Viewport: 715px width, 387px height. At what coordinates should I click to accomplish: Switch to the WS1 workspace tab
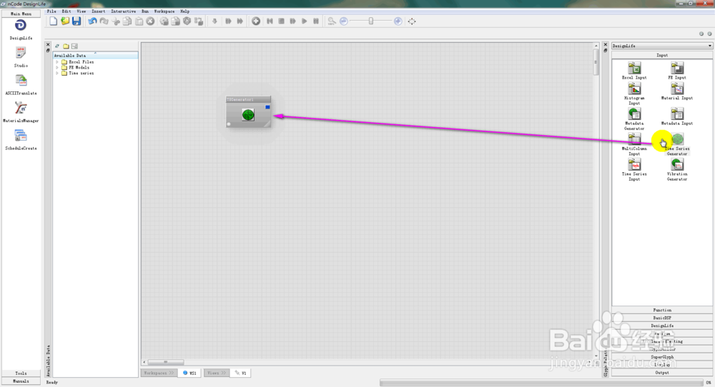pos(189,373)
